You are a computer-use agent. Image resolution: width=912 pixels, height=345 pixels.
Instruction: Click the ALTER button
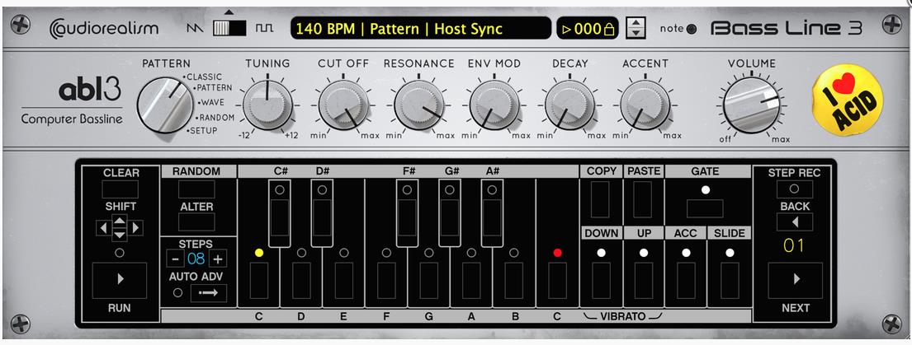coord(196,222)
